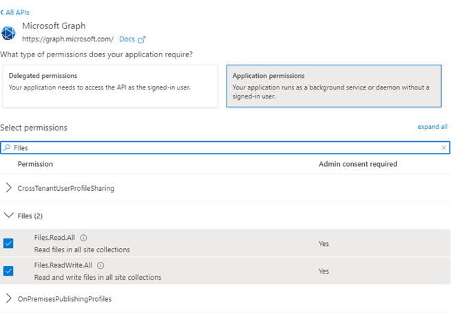The height and width of the screenshot is (317, 457).
Task: Click the Yes value for Files.Read.All
Action: (x=323, y=244)
